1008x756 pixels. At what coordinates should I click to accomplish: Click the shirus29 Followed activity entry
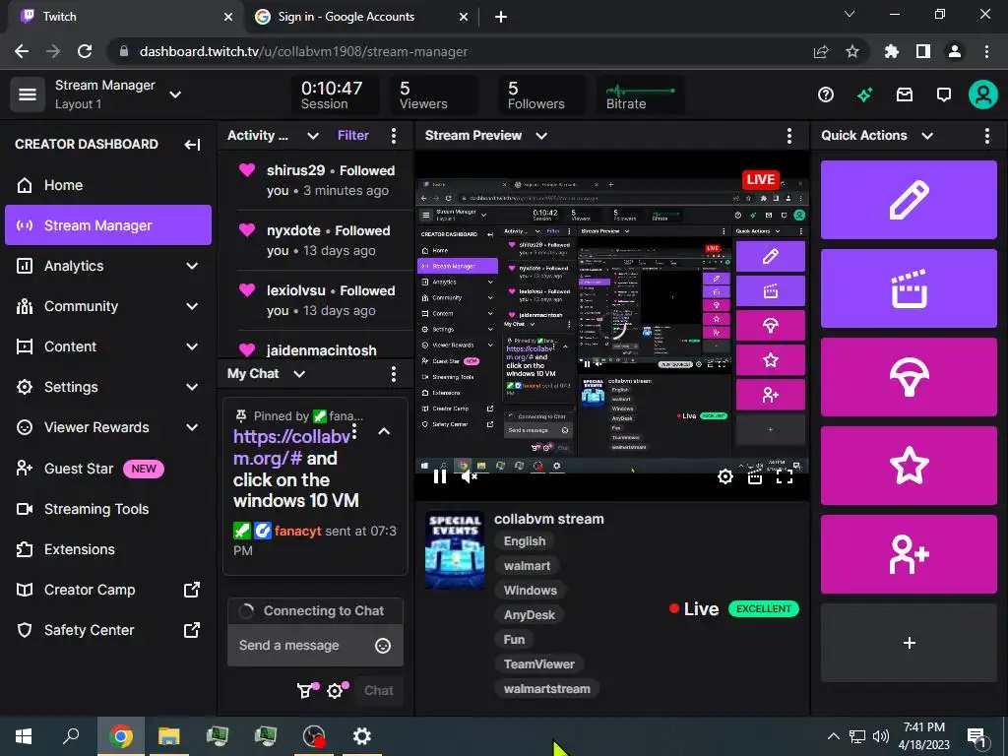pos(324,180)
